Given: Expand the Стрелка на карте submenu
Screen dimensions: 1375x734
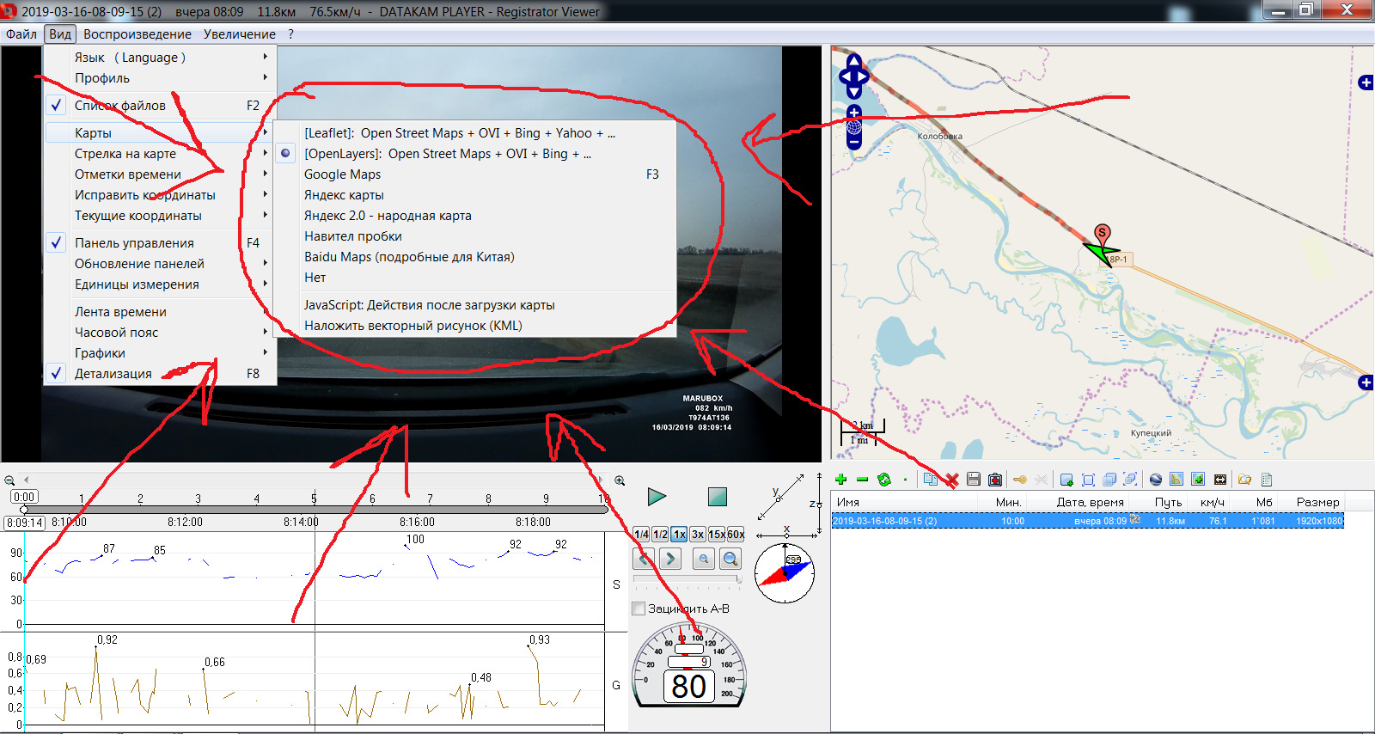Looking at the screenshot, I should pos(161,154).
